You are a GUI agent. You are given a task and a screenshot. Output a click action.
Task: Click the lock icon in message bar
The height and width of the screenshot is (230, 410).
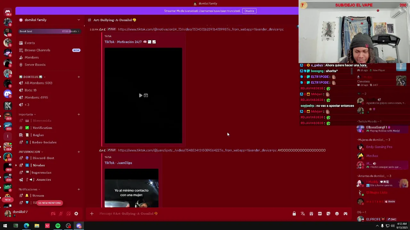(294, 214)
